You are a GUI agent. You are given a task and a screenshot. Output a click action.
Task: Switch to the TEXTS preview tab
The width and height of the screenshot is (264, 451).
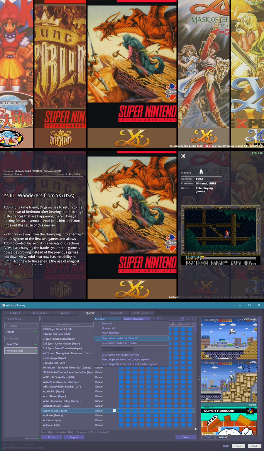click(x=209, y=437)
